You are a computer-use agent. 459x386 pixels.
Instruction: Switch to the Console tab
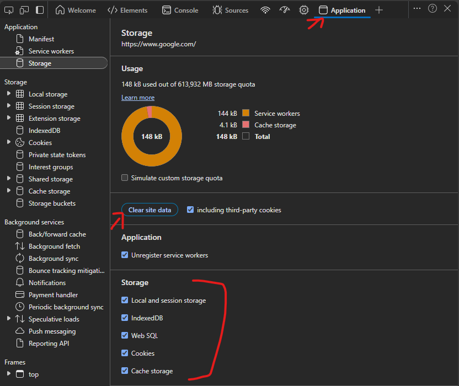click(180, 10)
